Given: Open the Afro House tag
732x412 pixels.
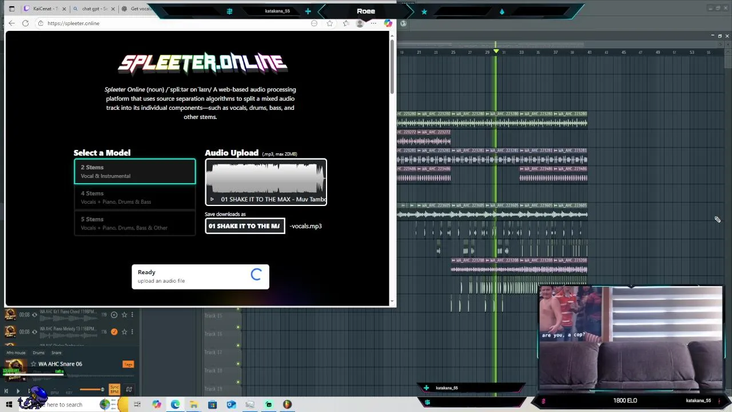Looking at the screenshot, I should point(16,352).
